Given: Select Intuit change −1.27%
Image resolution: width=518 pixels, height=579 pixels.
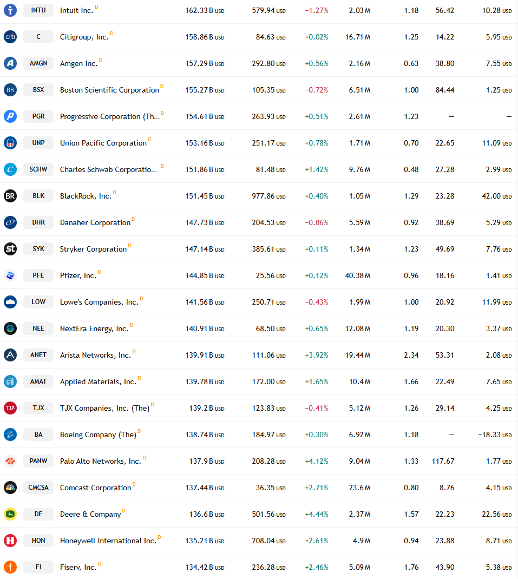Looking at the screenshot, I should (x=316, y=11).
